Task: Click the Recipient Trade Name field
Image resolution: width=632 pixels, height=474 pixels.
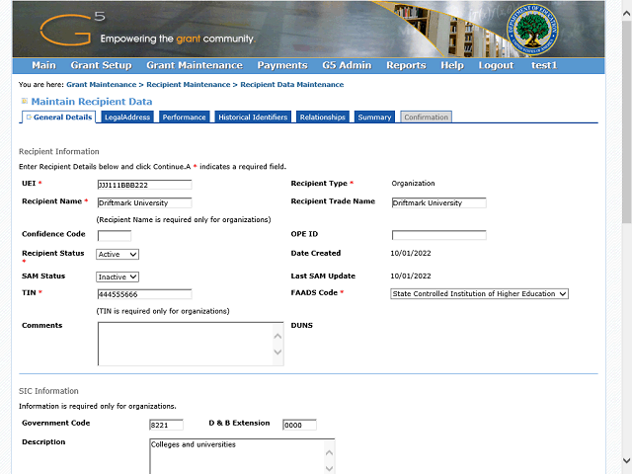Action: coord(438,202)
